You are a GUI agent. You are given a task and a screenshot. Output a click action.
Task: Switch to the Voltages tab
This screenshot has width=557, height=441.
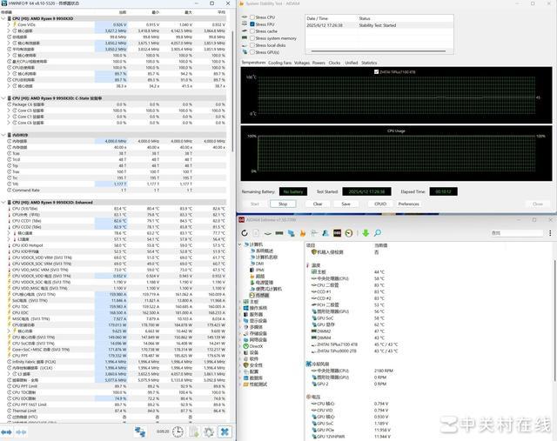302,63
